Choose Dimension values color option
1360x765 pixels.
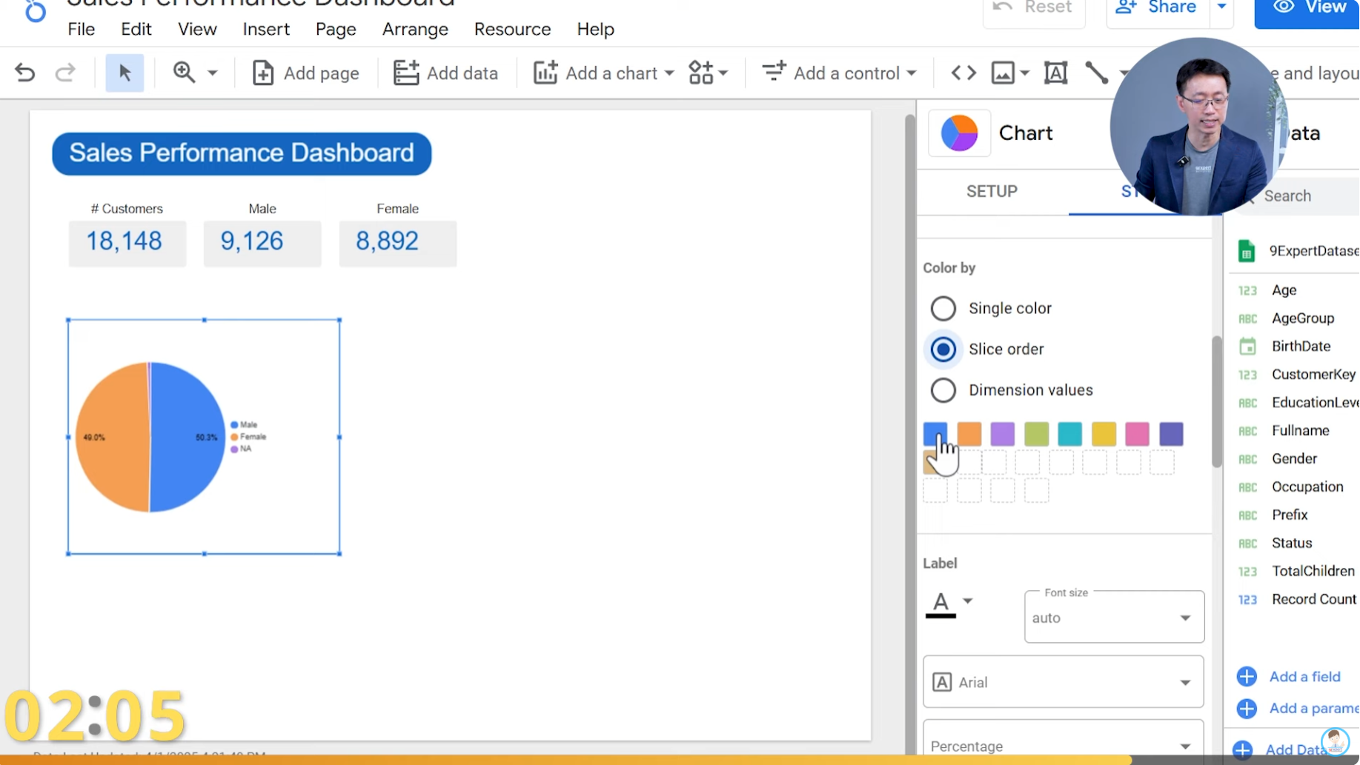coord(943,390)
